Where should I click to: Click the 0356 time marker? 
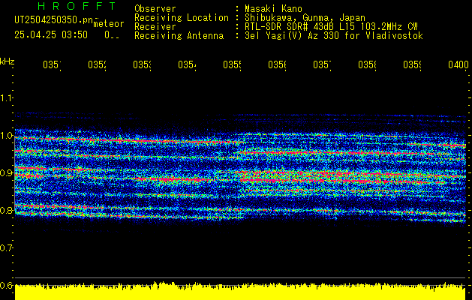277,64
